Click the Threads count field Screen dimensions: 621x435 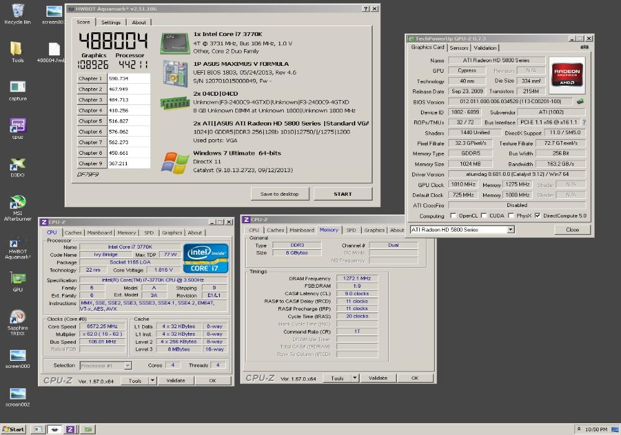point(218,365)
